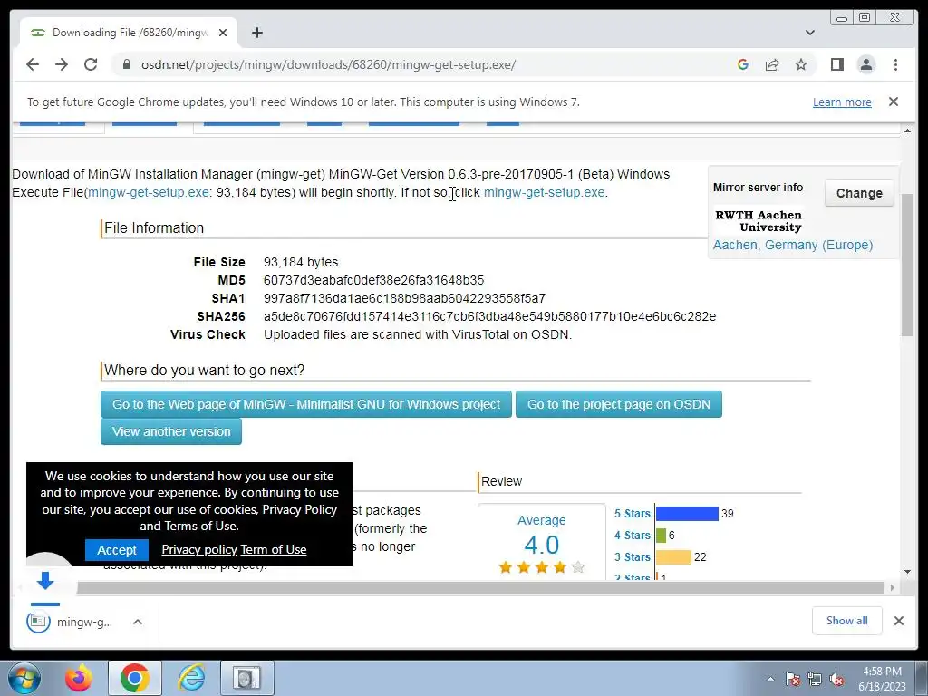Open the Google icon in the address bar
Image resolution: width=928 pixels, height=696 pixels.
tap(743, 64)
